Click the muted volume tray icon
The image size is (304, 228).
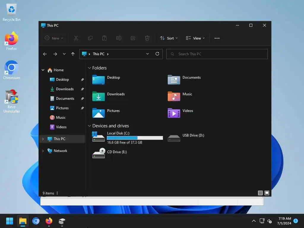tap(270, 221)
